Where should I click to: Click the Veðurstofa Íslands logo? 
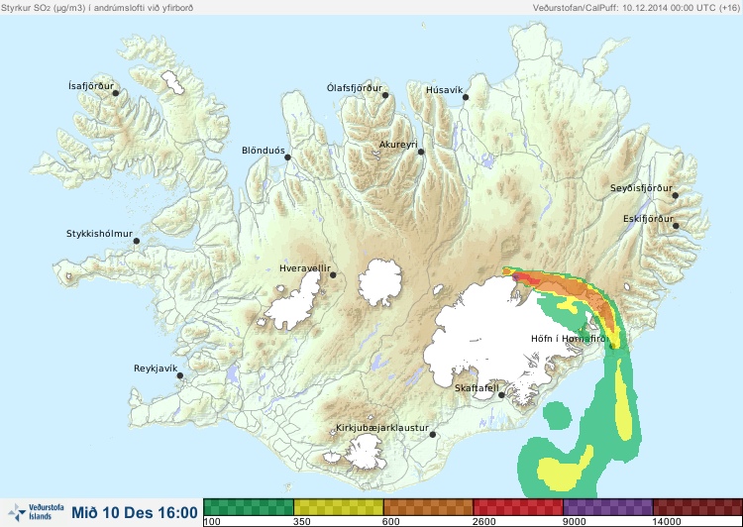coord(36,512)
